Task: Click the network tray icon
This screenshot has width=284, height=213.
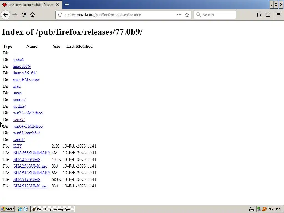Action: pos(259,209)
